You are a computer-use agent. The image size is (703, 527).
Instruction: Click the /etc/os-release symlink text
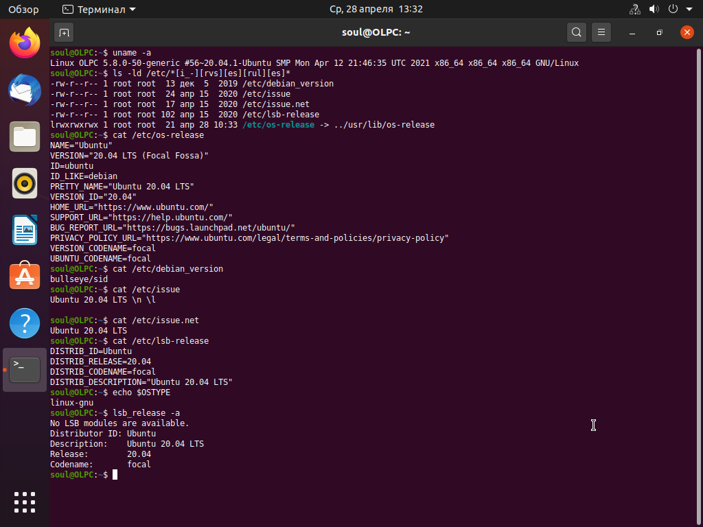tap(279, 125)
